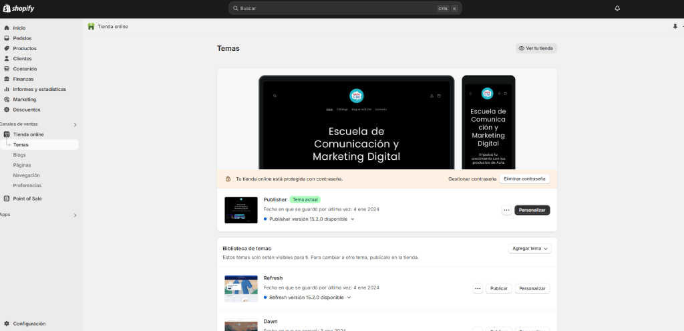Click the Publisher theme thumbnail
This screenshot has width=684, height=331.
click(240, 210)
